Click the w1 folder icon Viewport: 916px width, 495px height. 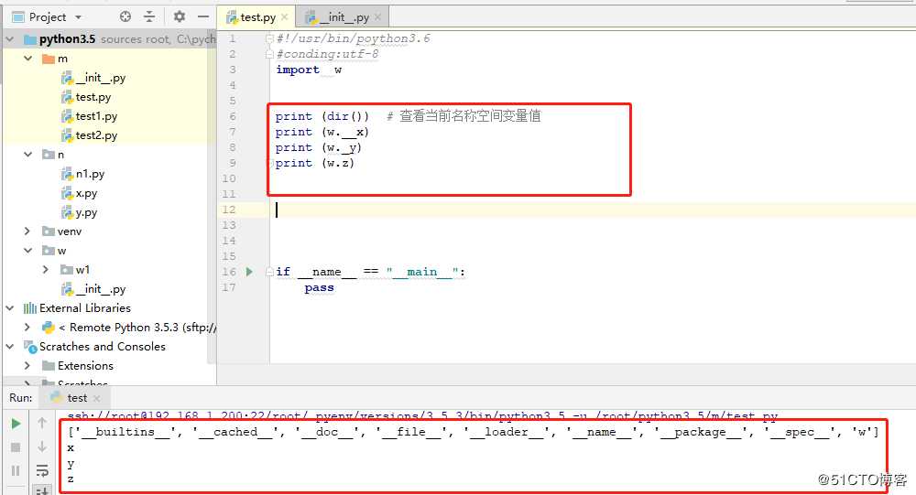pos(67,270)
